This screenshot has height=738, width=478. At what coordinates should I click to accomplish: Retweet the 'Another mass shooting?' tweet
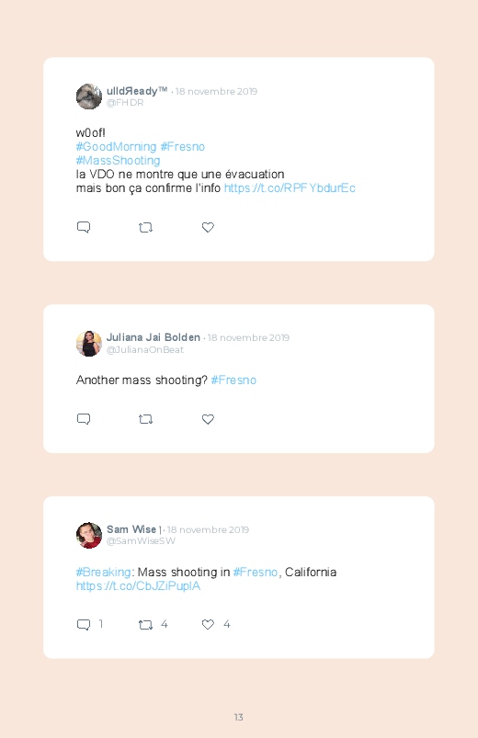coord(145,419)
